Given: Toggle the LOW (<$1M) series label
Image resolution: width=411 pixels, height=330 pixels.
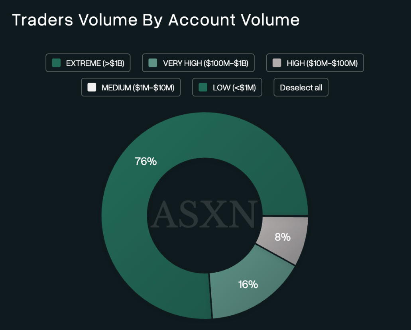Looking at the screenshot, I should pyautogui.click(x=234, y=87).
